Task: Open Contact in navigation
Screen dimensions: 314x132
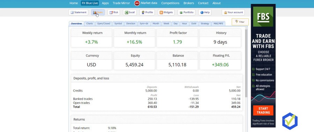Action: coord(203,3)
